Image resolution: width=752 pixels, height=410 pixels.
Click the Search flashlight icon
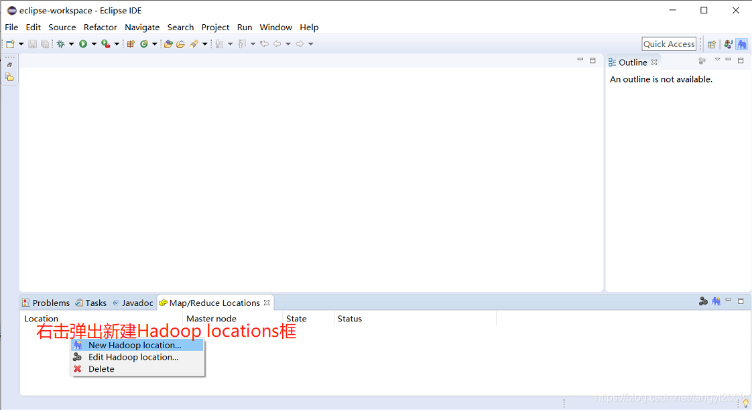(194, 44)
